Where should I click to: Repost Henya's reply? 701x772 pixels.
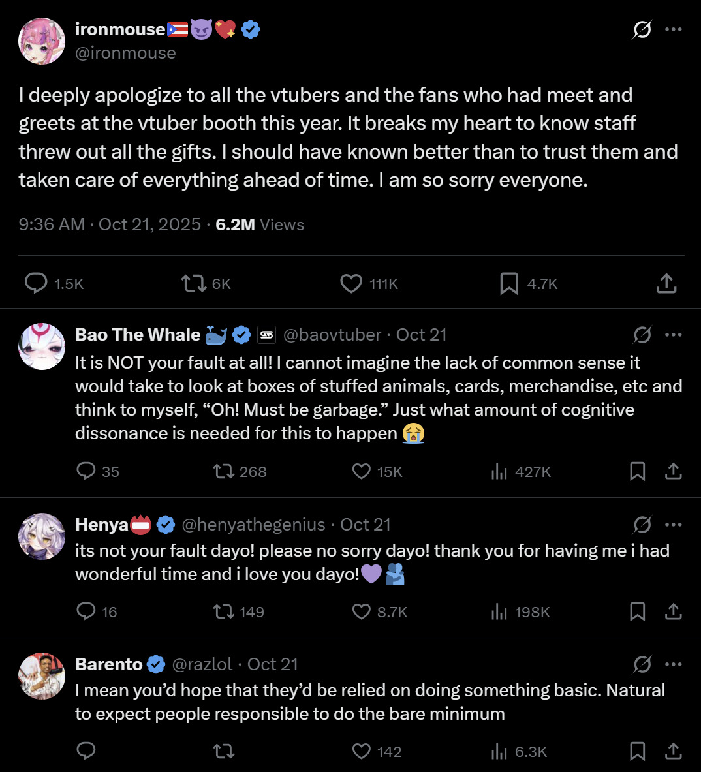tap(223, 611)
